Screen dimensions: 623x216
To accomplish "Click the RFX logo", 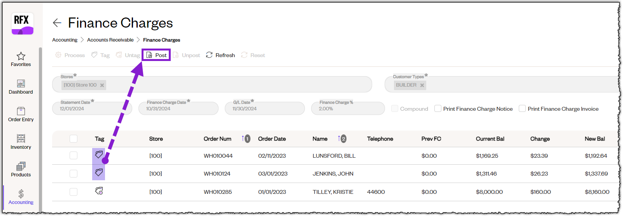I will click(x=22, y=23).
